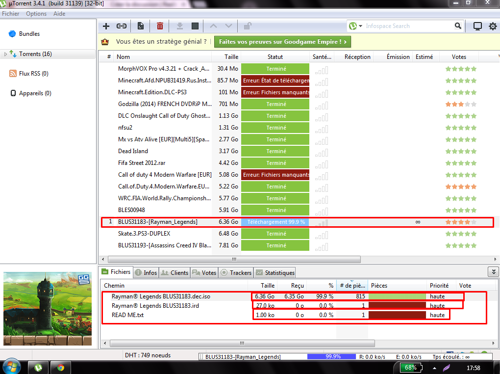Open the Fichier menu
The width and height of the screenshot is (500, 374).
pos(10,14)
